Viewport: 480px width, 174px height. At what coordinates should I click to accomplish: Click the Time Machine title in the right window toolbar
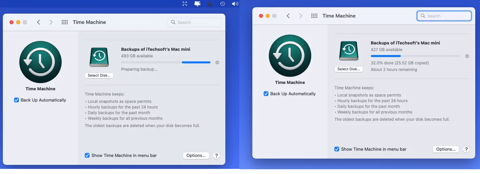[x=339, y=16]
